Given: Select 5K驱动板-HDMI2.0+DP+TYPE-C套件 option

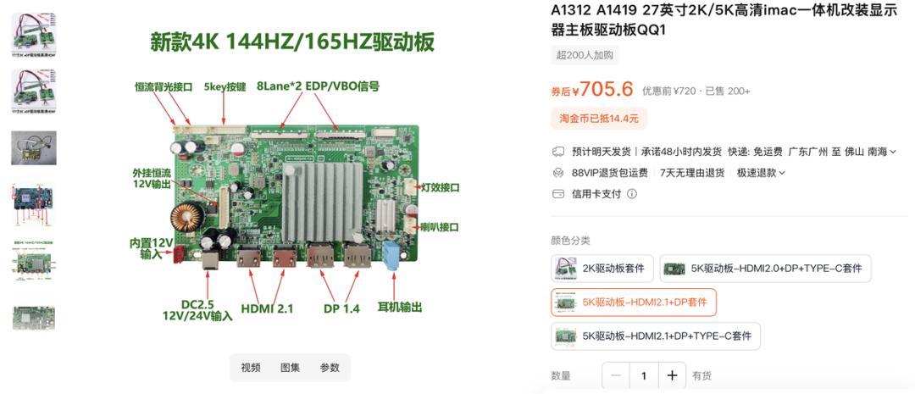Looking at the screenshot, I should (766, 269).
